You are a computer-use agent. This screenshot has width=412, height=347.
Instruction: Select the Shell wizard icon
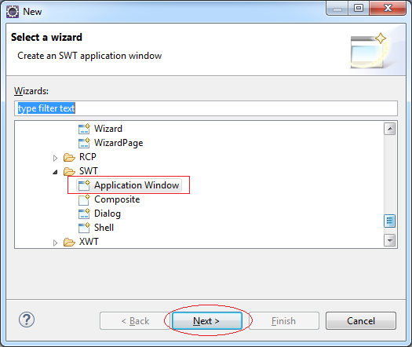[x=84, y=228]
